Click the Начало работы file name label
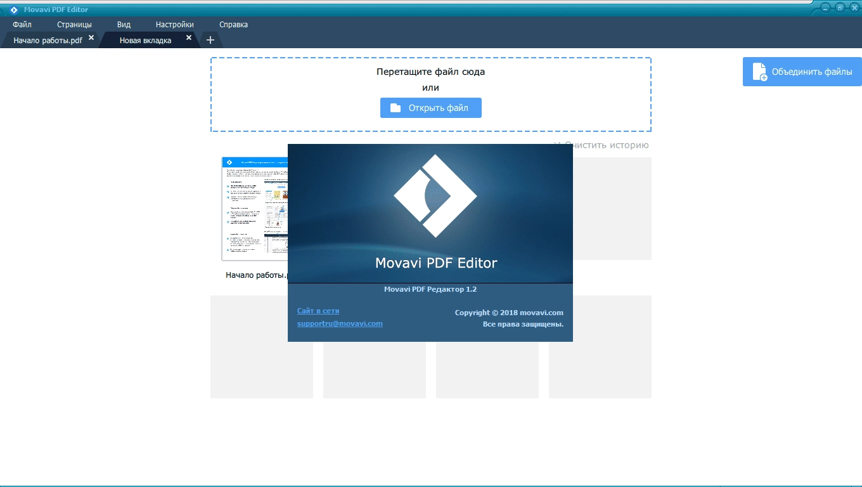This screenshot has width=862, height=487. click(257, 275)
